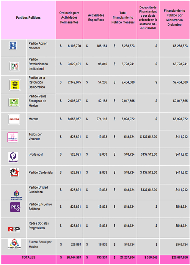
Task: Select the Actividades Específicas column header
Action: (x=96, y=18)
